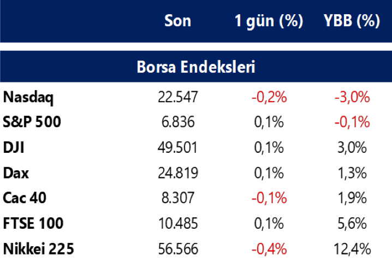Image resolution: width=392 pixels, height=261 pixels.
Task: Select the FTSE 100 row label
Action: [33, 223]
